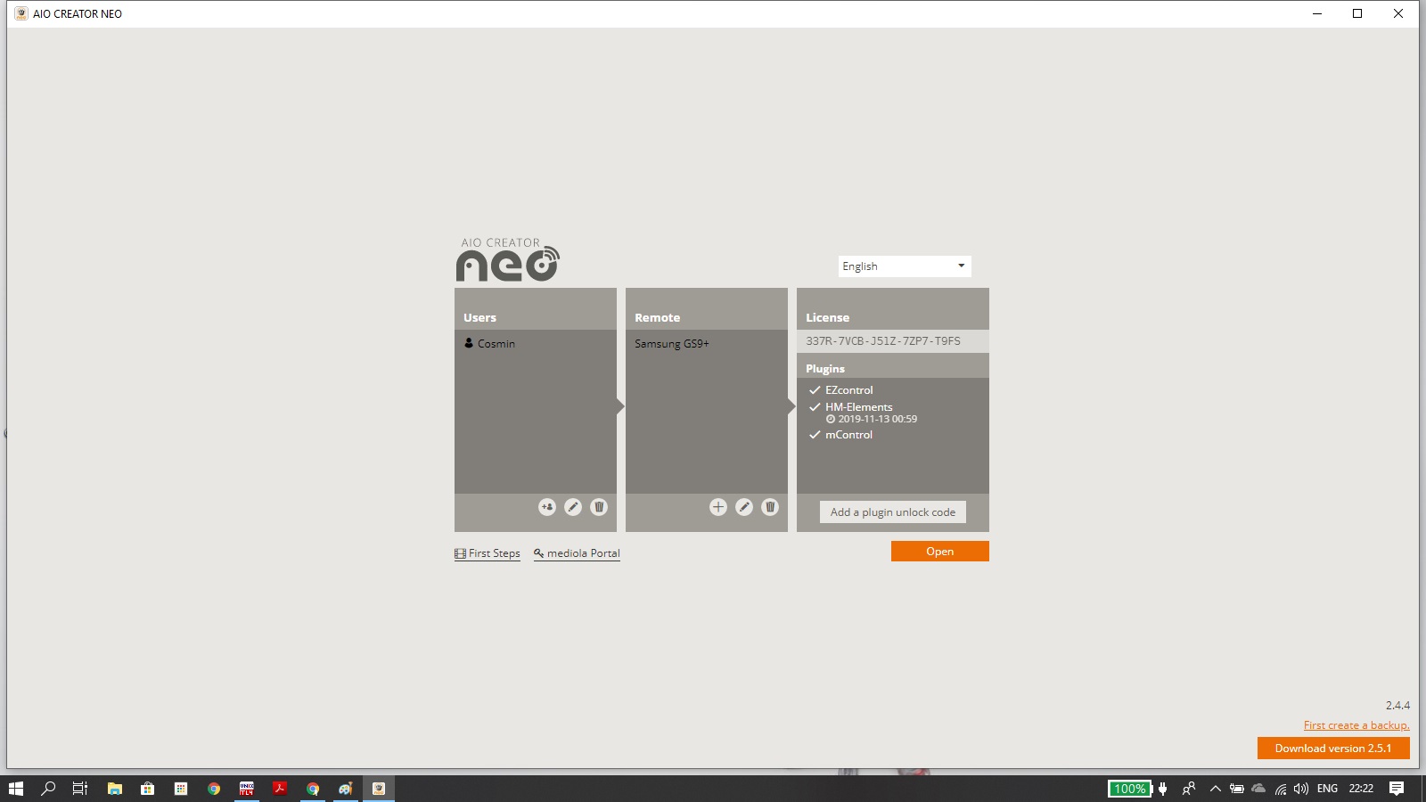This screenshot has width=1426, height=802.
Task: Click the 100% battery indicator in tray
Action: [x=1129, y=789]
